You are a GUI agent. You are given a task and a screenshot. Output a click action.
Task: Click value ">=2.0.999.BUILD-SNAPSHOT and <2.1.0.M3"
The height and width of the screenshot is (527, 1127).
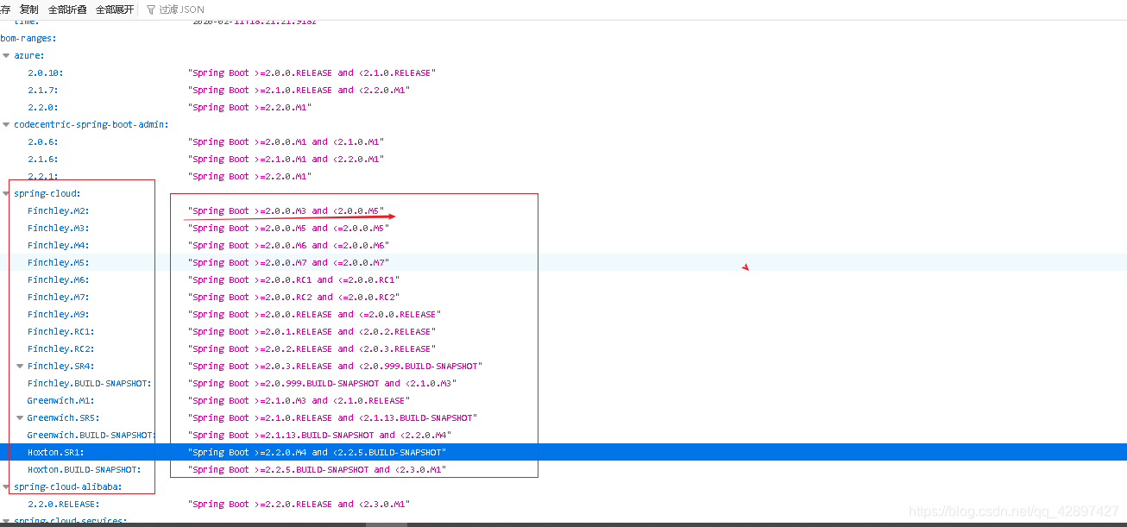click(x=322, y=383)
